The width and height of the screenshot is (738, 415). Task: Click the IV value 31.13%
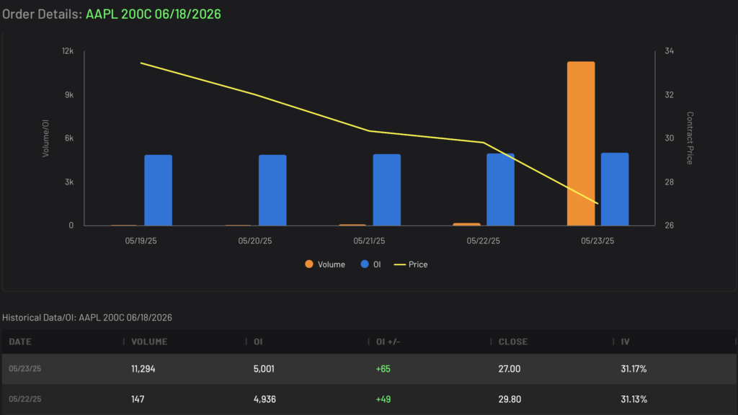pyautogui.click(x=634, y=399)
